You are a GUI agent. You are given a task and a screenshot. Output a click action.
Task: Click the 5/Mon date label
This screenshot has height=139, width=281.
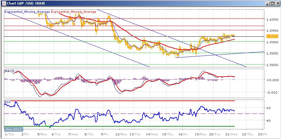click(42, 134)
